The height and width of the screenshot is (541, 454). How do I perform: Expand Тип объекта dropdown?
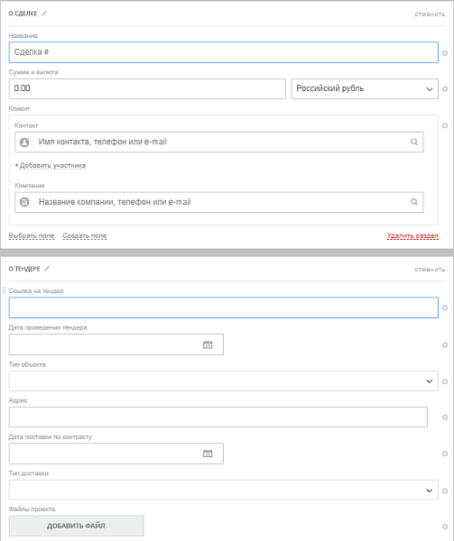223,381
